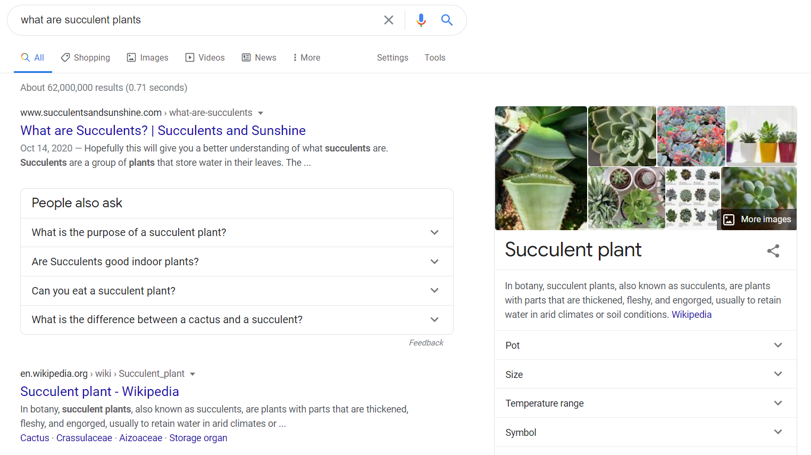Click the microphone voice search icon
811x455 pixels.
(421, 20)
